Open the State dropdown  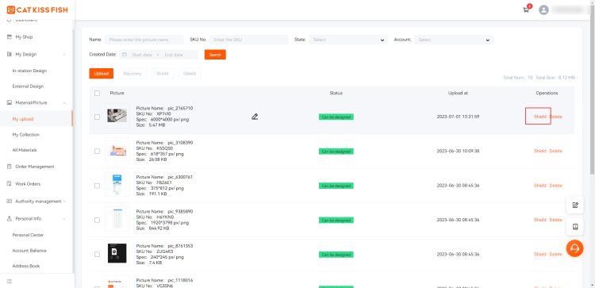click(348, 40)
